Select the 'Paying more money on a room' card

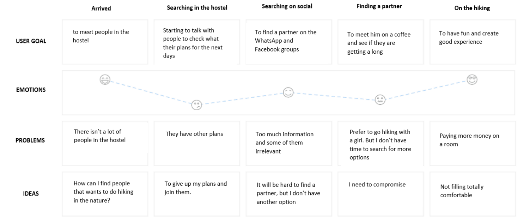(473, 143)
